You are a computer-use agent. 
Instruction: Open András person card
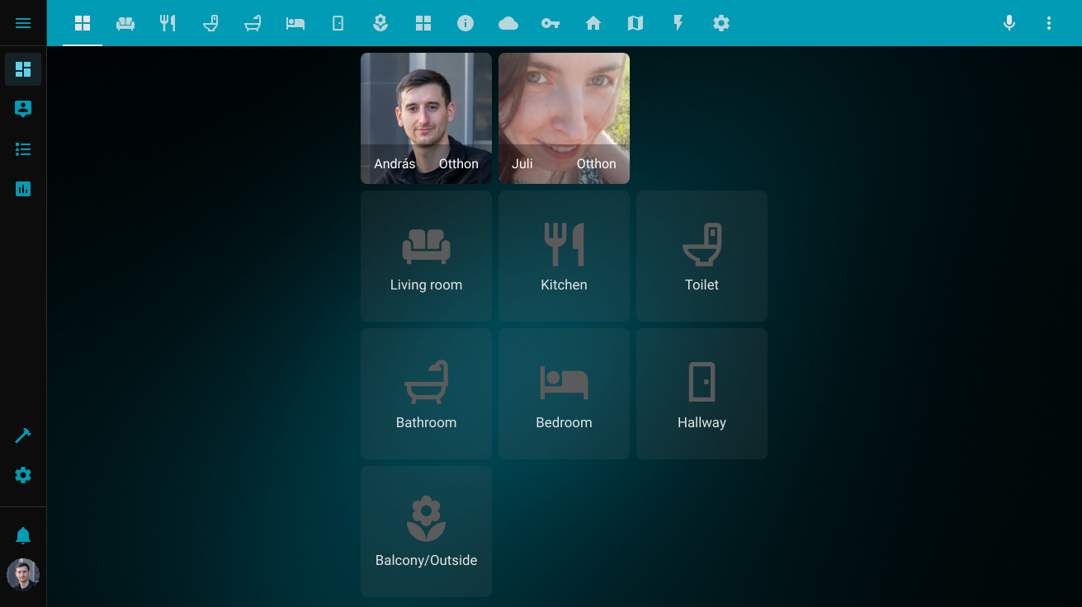(426, 118)
